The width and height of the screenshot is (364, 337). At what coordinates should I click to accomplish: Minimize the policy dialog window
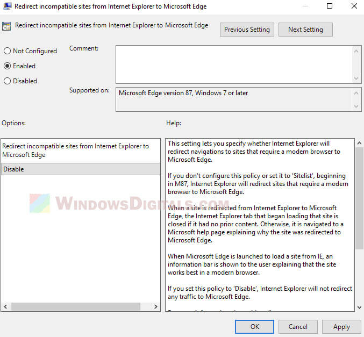305,6
